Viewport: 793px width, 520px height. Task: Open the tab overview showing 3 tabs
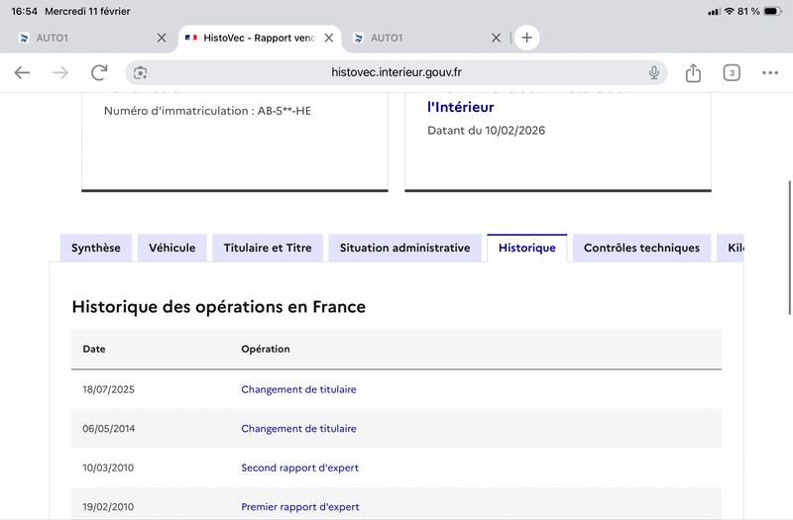point(732,72)
